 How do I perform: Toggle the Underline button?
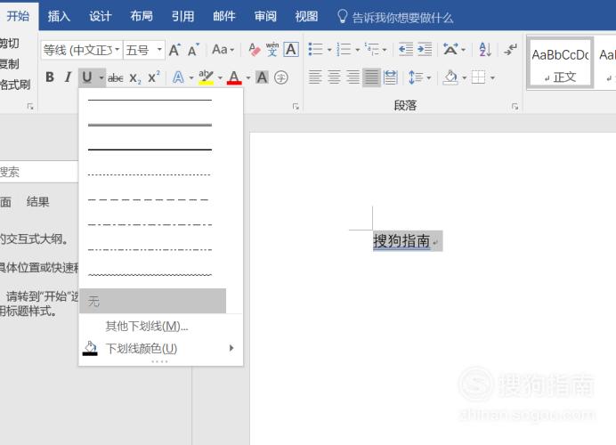(87, 77)
